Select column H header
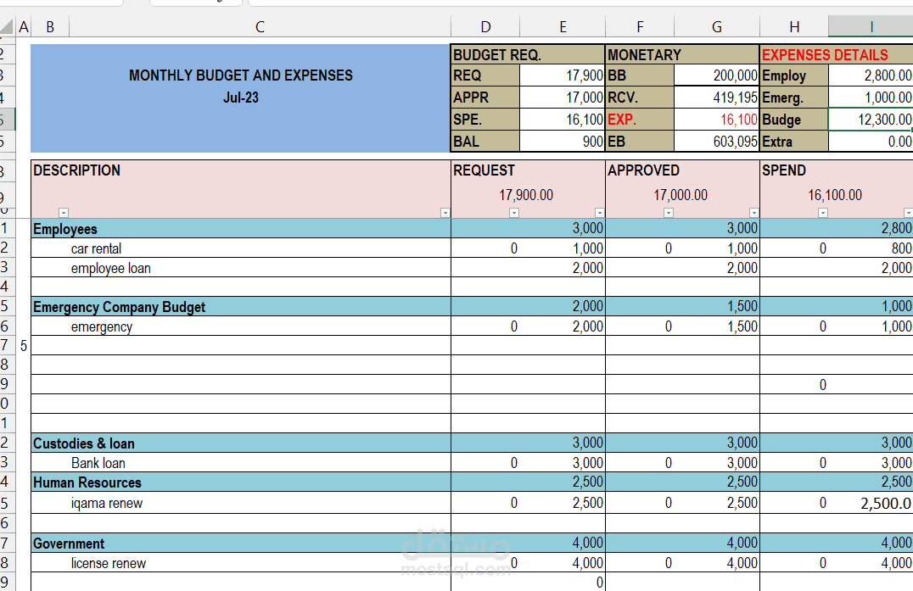The image size is (913, 591). click(794, 27)
